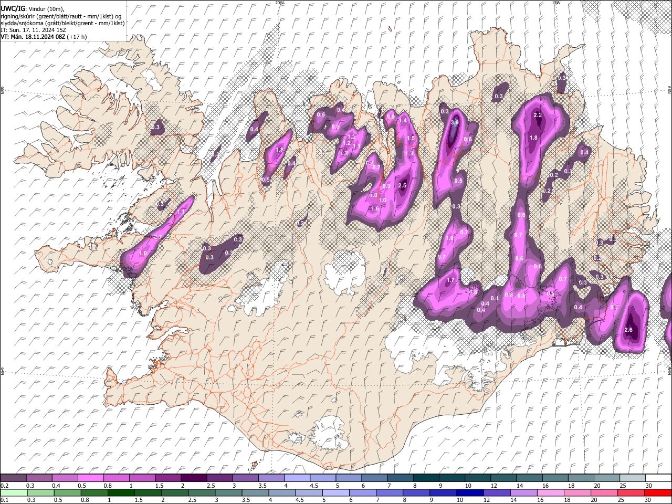Select the light lavender 4 snow legend swatch
Image resolution: width=672 pixels, height=504 pixels.
[297, 478]
